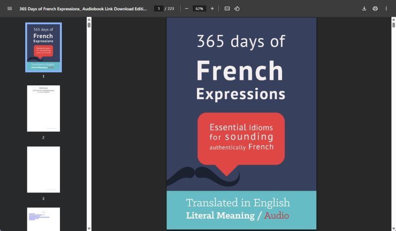The height and width of the screenshot is (231, 396).
Task: Click the red 'Audio' word on cover
Action: [277, 216]
